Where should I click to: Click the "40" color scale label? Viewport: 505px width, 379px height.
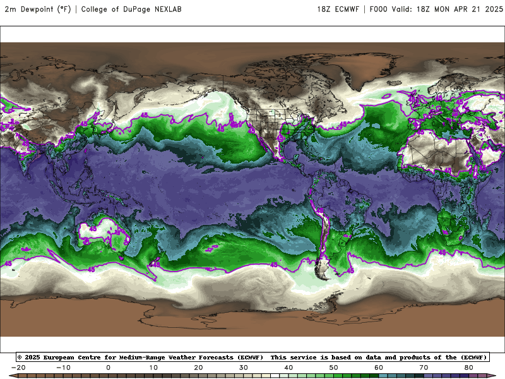pyautogui.click(x=288, y=368)
